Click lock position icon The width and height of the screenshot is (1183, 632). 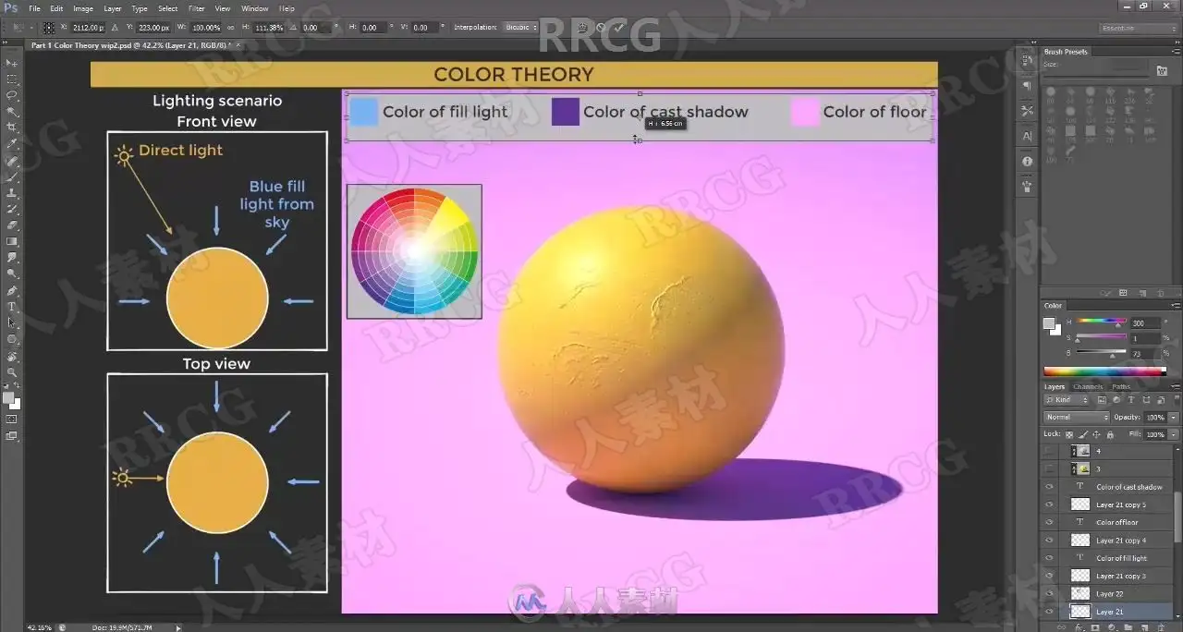click(x=1096, y=434)
